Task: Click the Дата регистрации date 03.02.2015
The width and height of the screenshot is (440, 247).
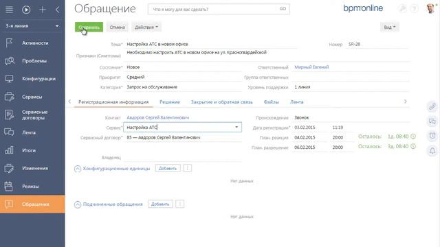Action: [x=305, y=128]
